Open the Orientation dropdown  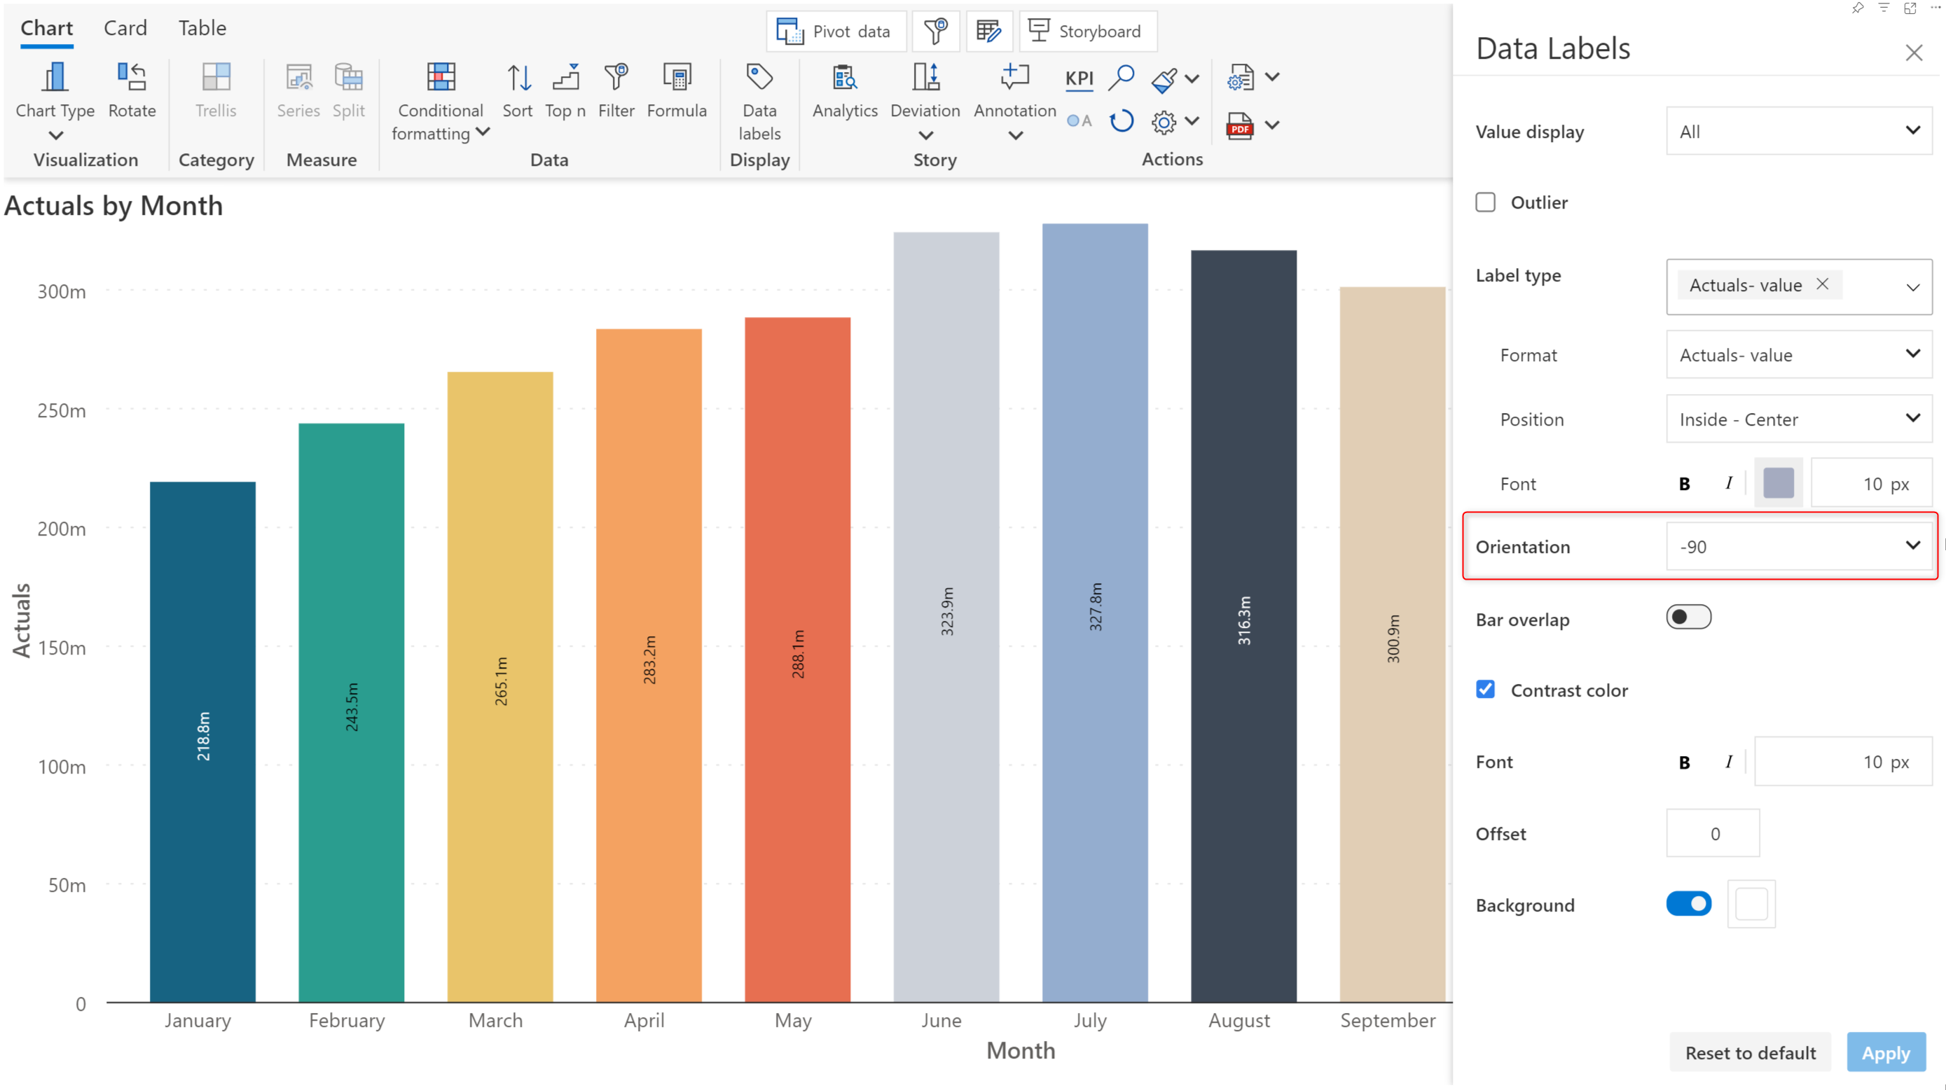1799,547
